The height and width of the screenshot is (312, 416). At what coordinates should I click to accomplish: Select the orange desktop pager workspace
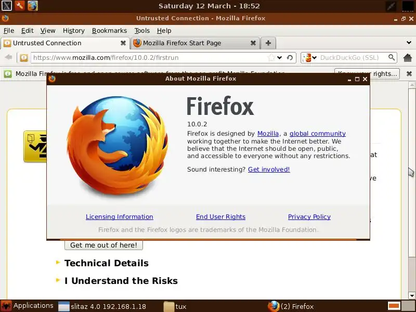(x=394, y=306)
